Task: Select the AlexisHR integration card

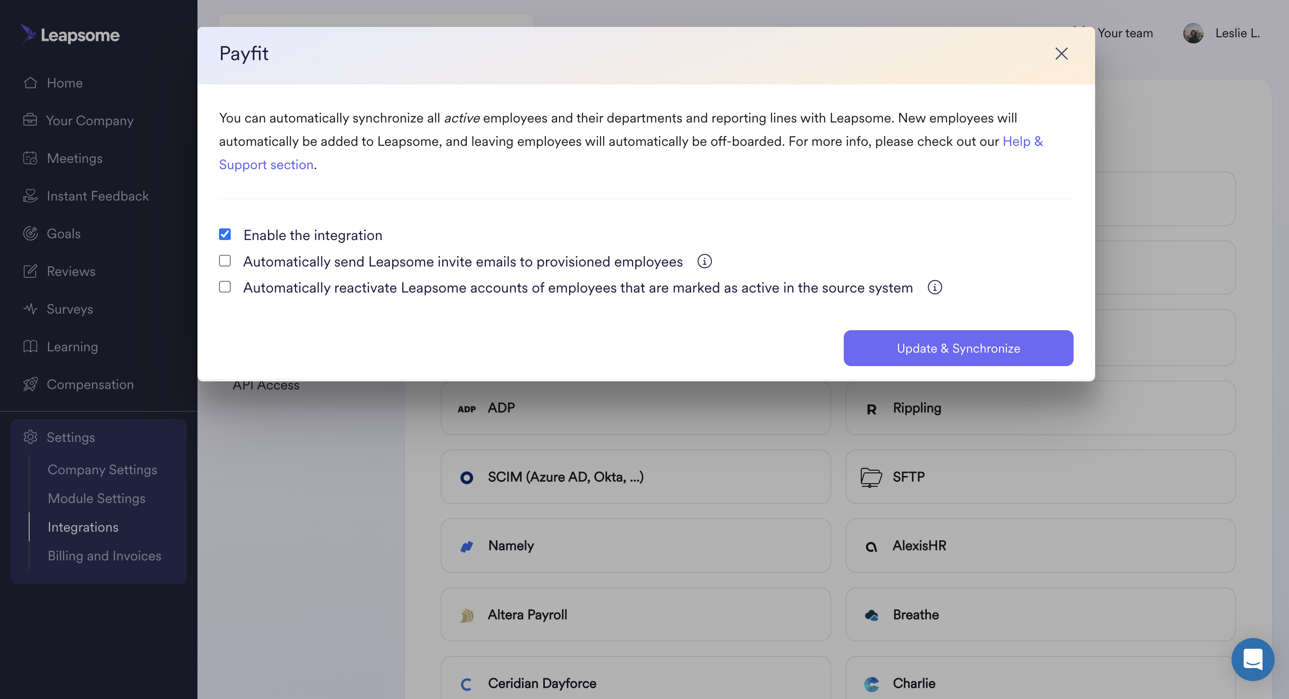Action: coord(1040,546)
